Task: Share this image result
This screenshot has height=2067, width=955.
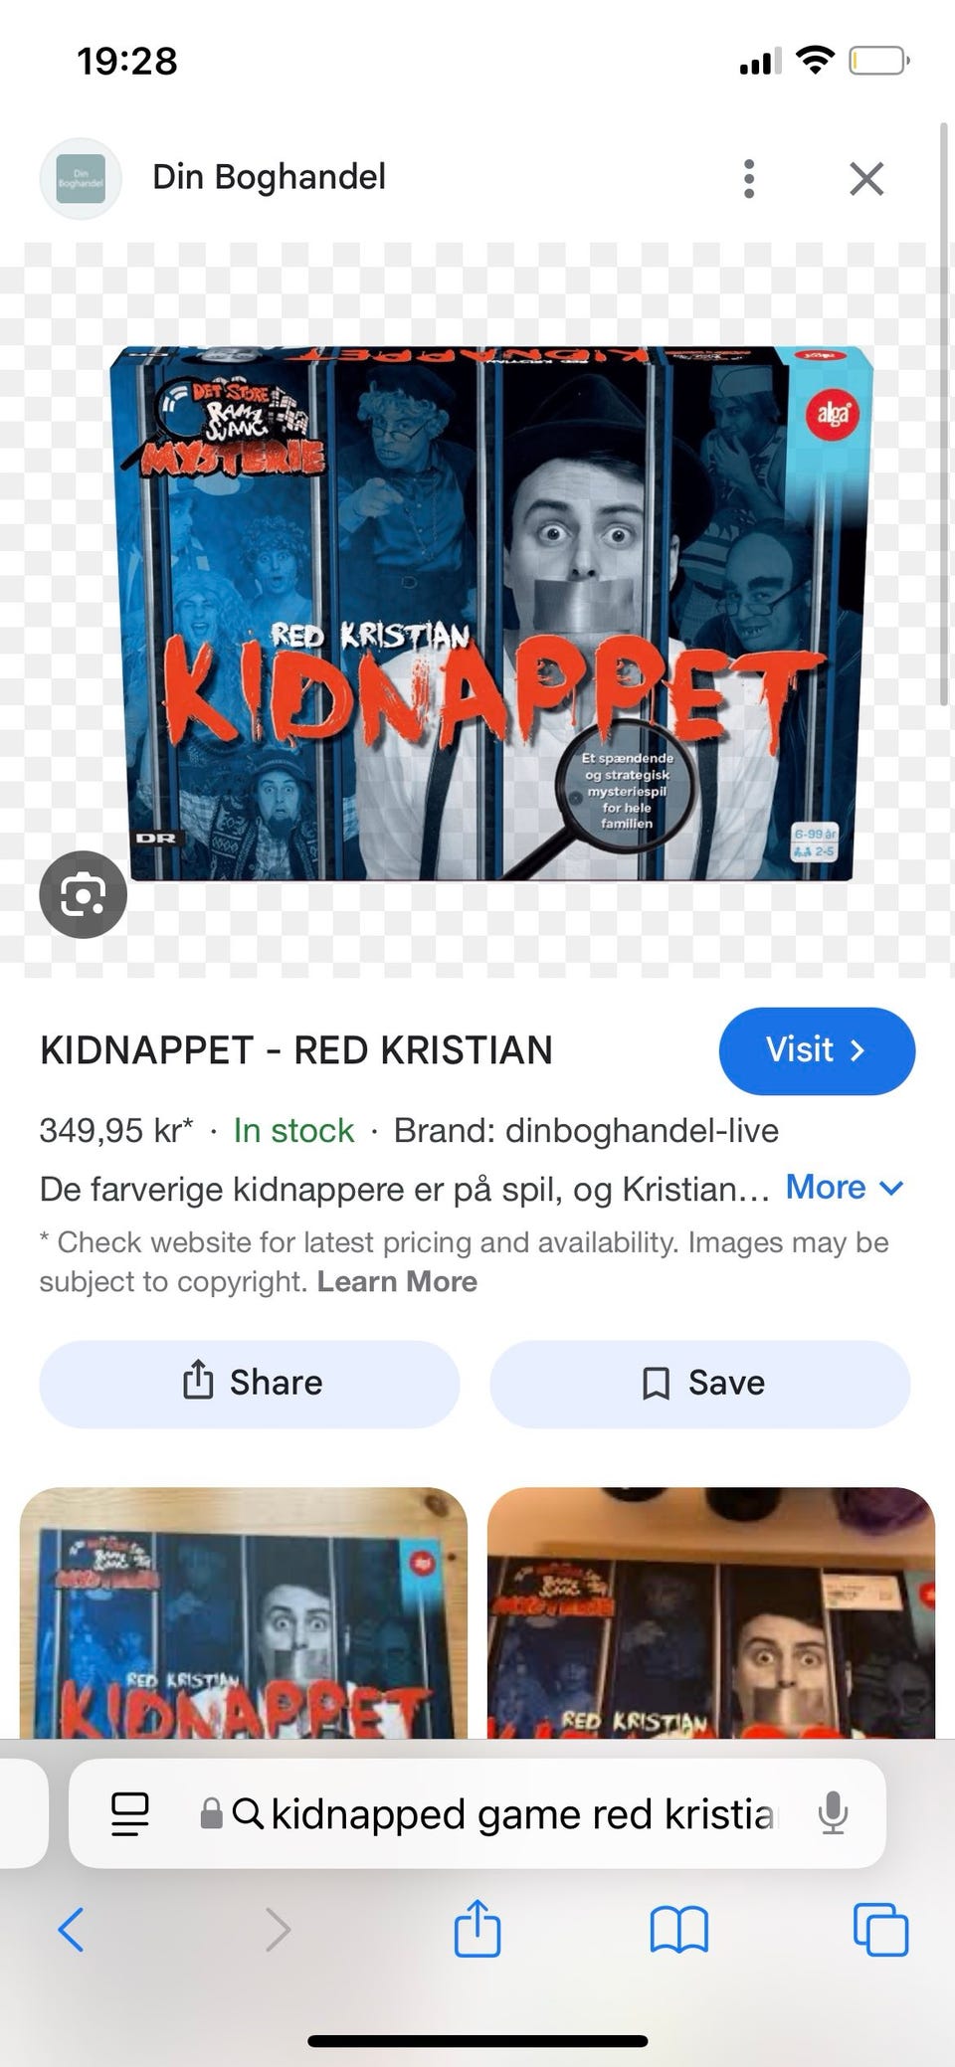Action: click(250, 1384)
